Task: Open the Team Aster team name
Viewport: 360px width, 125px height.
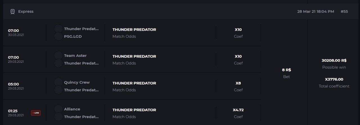Action: (x=75, y=55)
